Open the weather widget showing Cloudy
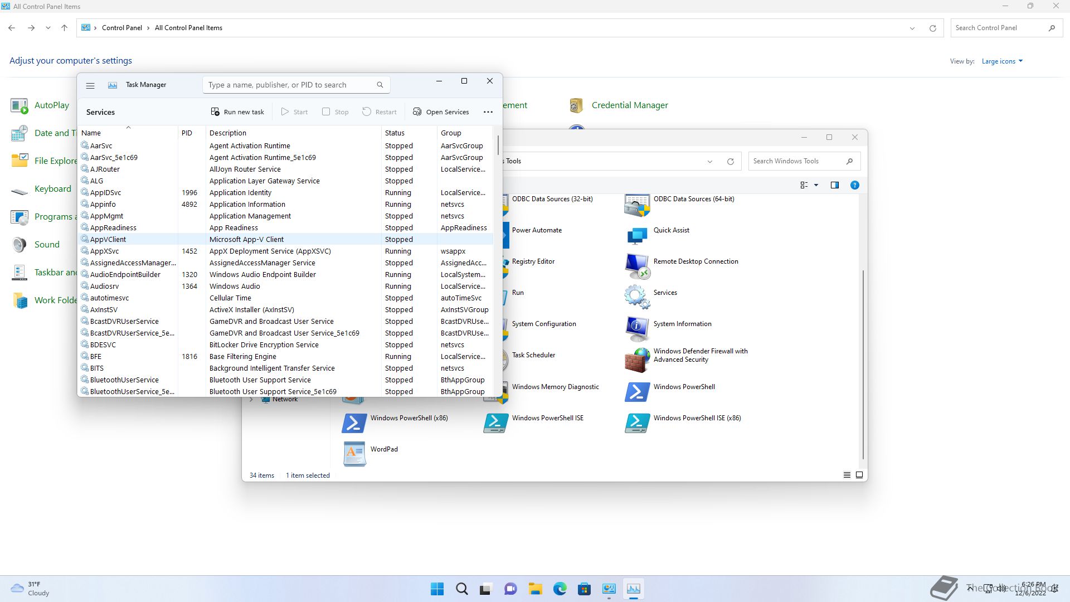Screen dimensions: 1070x602 [31, 589]
